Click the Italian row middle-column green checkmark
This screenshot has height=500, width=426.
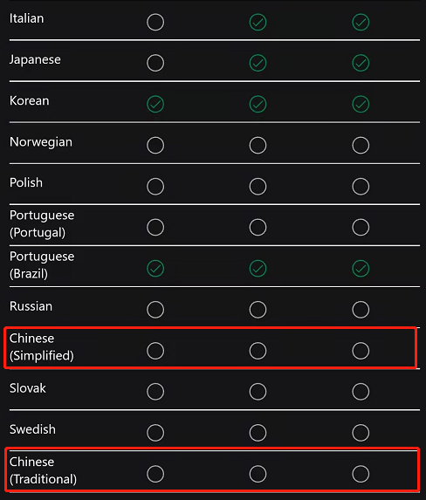(x=258, y=23)
